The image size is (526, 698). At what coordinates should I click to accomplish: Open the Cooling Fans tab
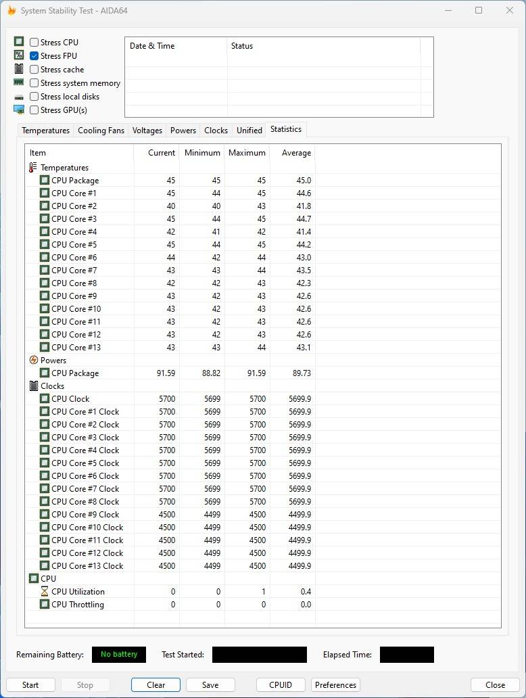click(x=101, y=131)
